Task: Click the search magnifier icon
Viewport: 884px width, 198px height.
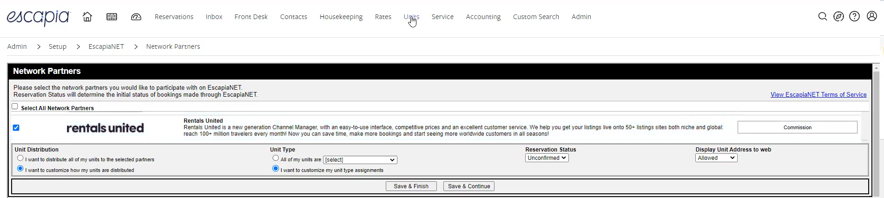Action: [823, 17]
